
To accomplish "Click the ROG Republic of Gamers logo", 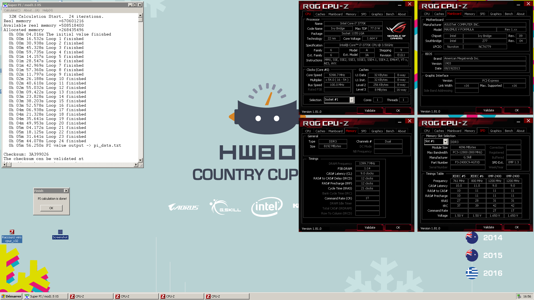I will [x=396, y=31].
